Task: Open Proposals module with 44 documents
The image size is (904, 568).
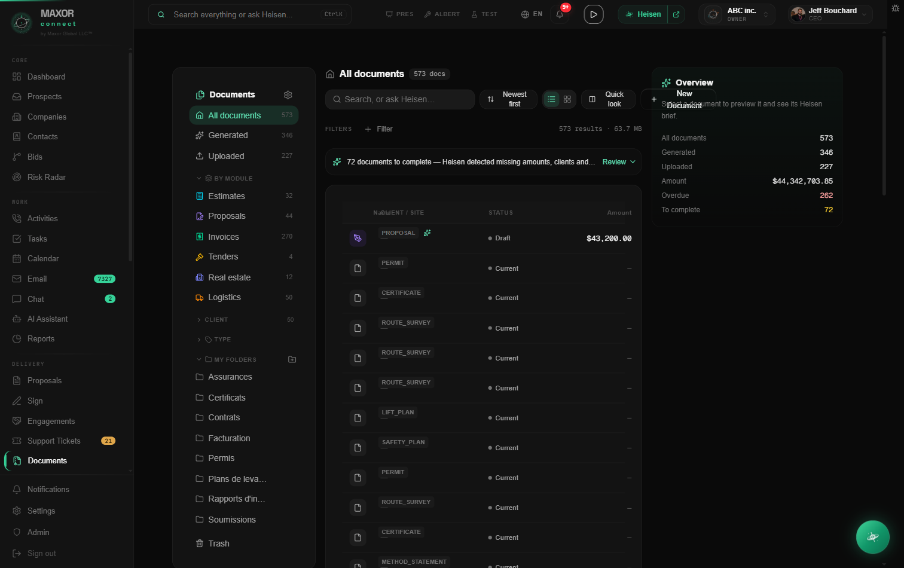Action: (244, 216)
